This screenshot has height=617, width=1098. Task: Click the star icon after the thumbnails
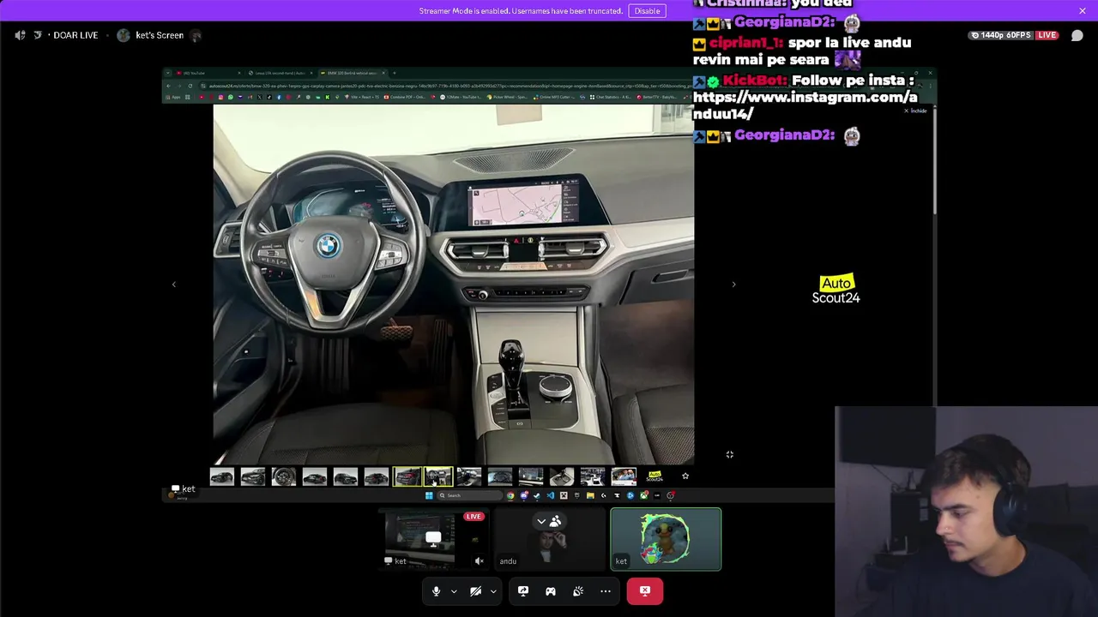[685, 476]
